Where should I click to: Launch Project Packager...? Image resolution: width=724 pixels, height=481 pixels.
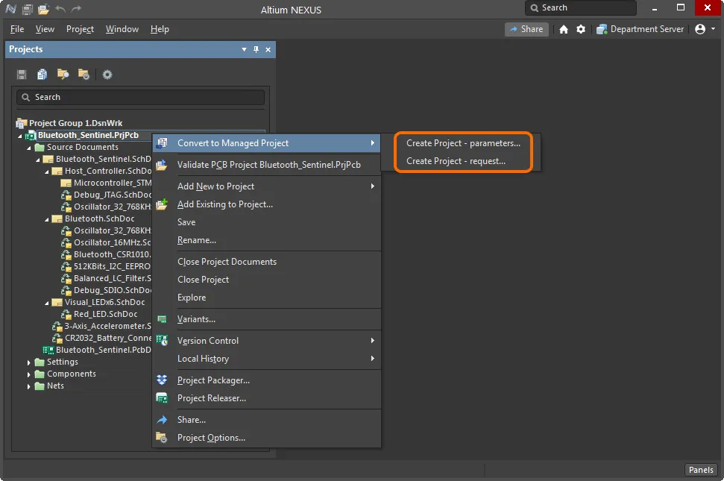(266, 380)
